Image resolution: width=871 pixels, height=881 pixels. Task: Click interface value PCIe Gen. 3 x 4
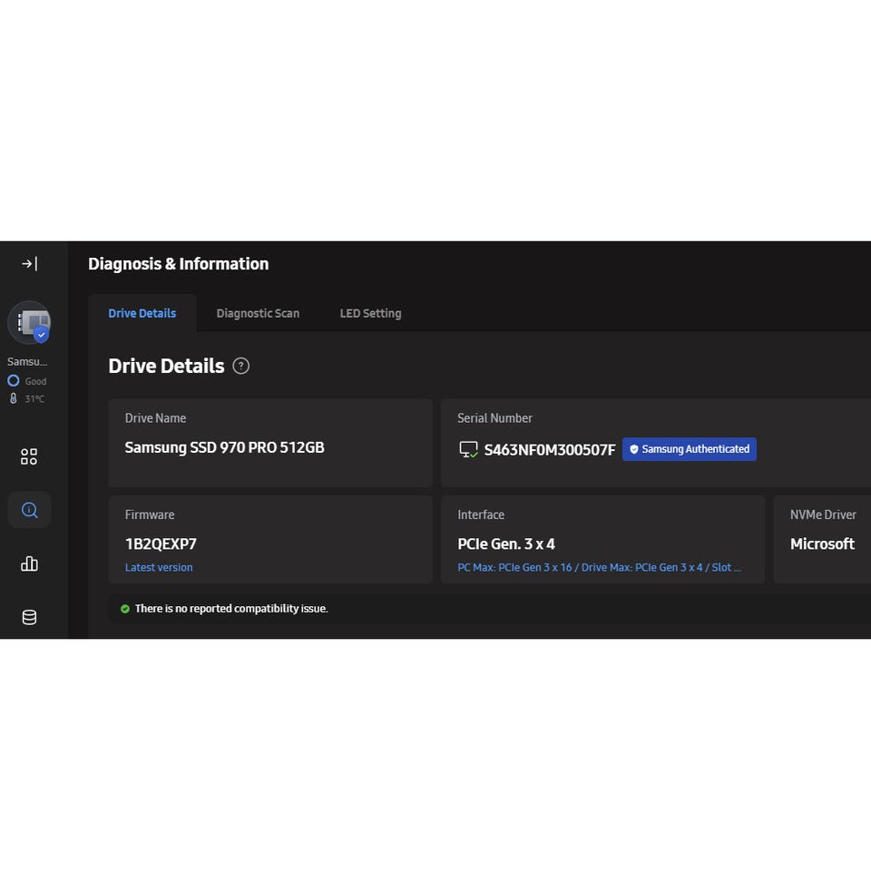point(505,543)
